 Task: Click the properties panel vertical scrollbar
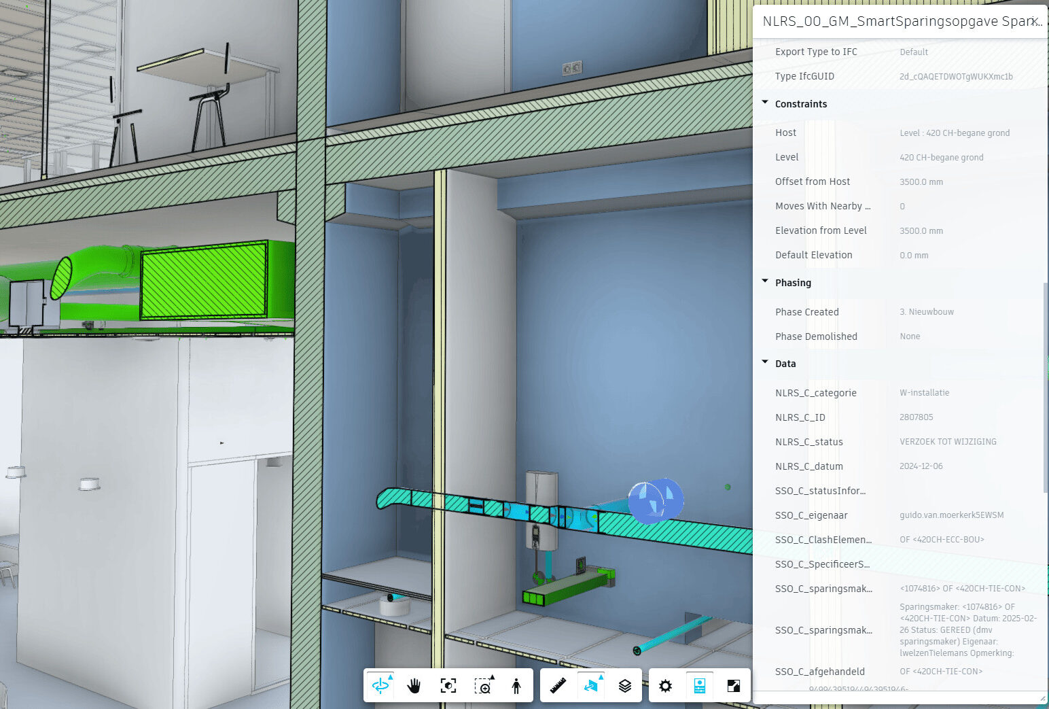coord(1045,387)
